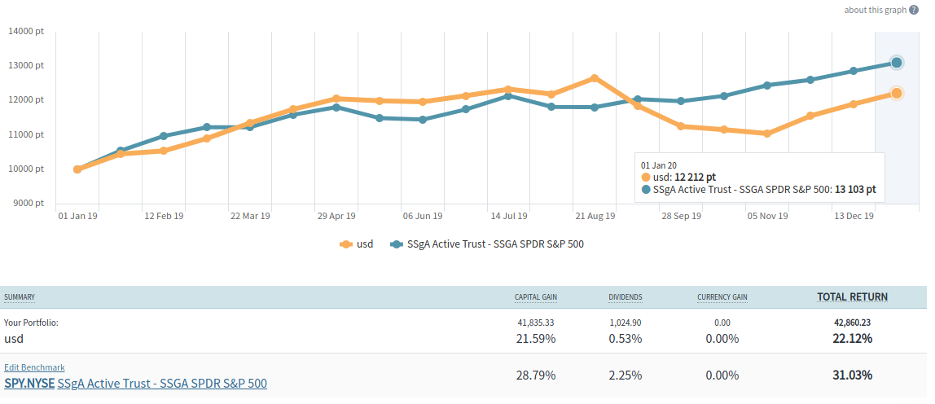Screen dimensions: 935x404
Task: Click the question mark help icon
Action: (x=914, y=10)
